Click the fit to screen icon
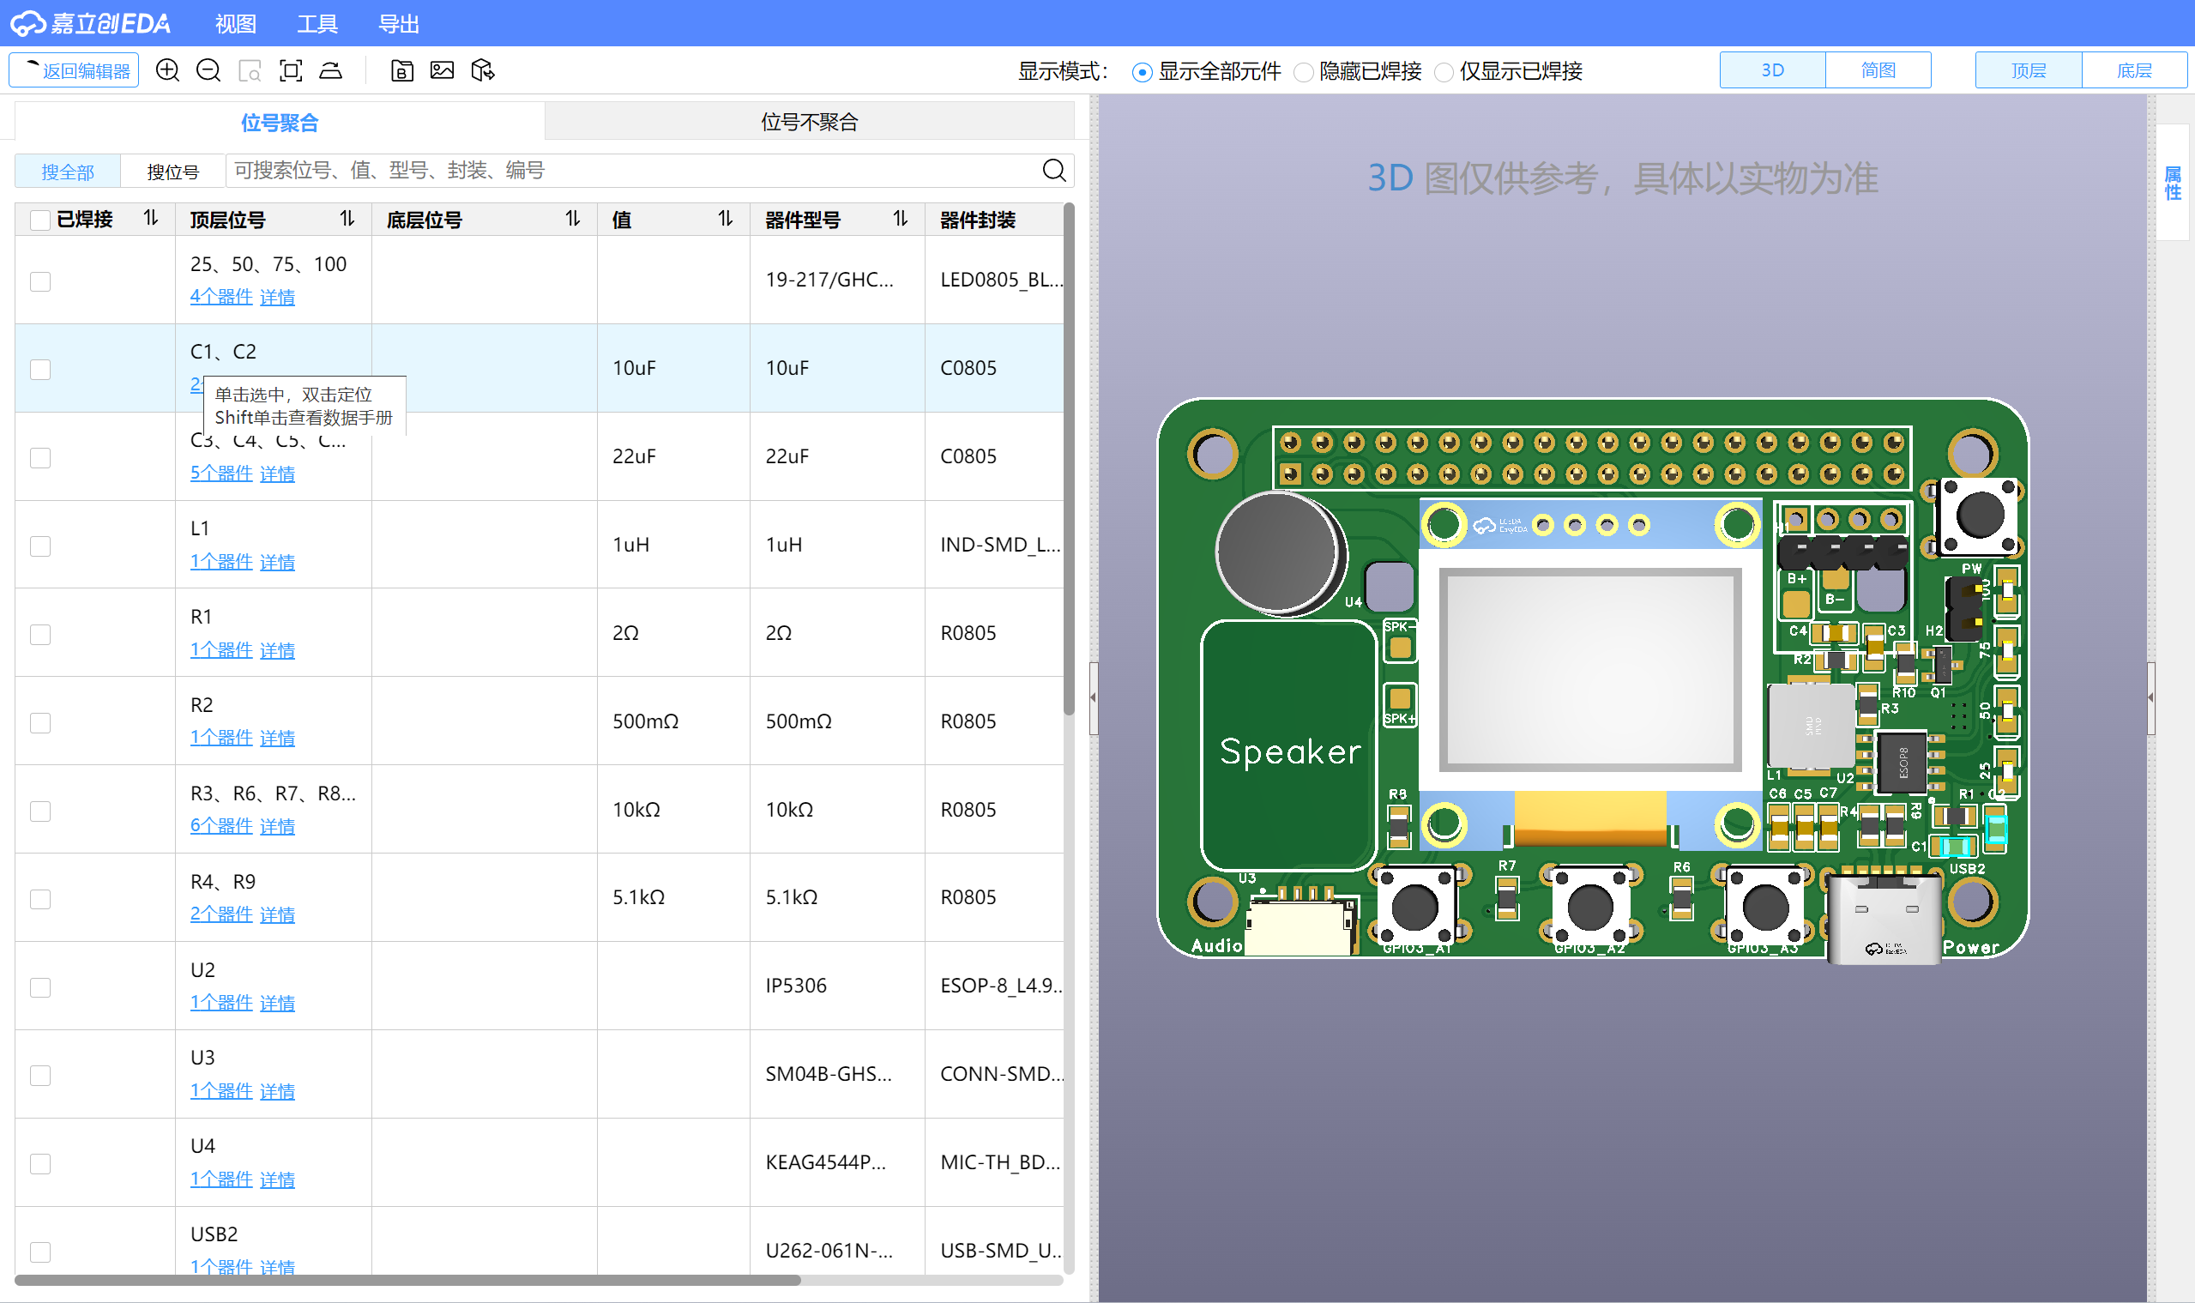The height and width of the screenshot is (1303, 2195). pos(291,70)
